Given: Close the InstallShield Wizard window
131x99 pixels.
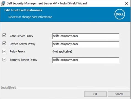Looking at the screenshot, I should (127, 4).
